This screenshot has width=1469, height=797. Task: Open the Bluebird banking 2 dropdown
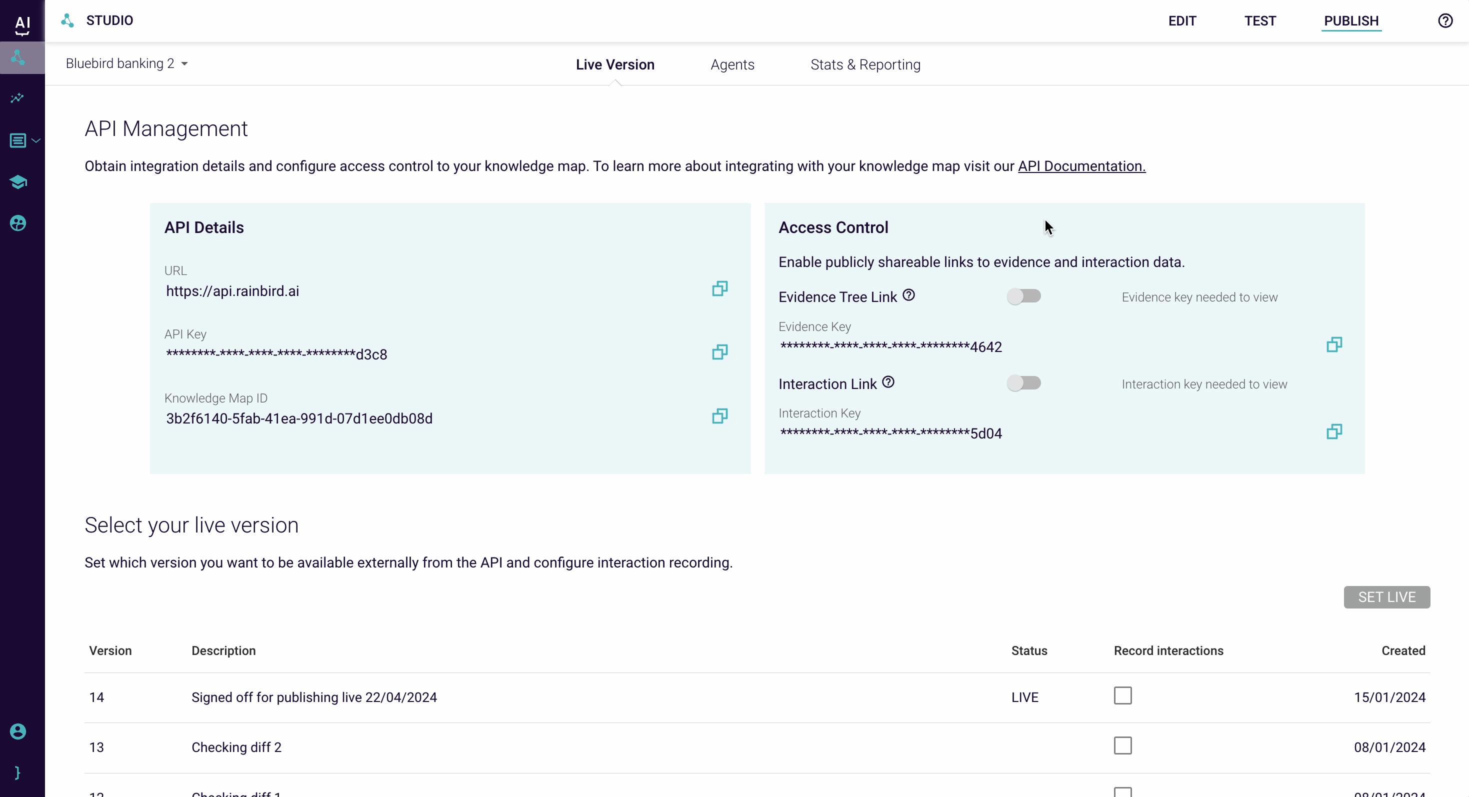(126, 64)
